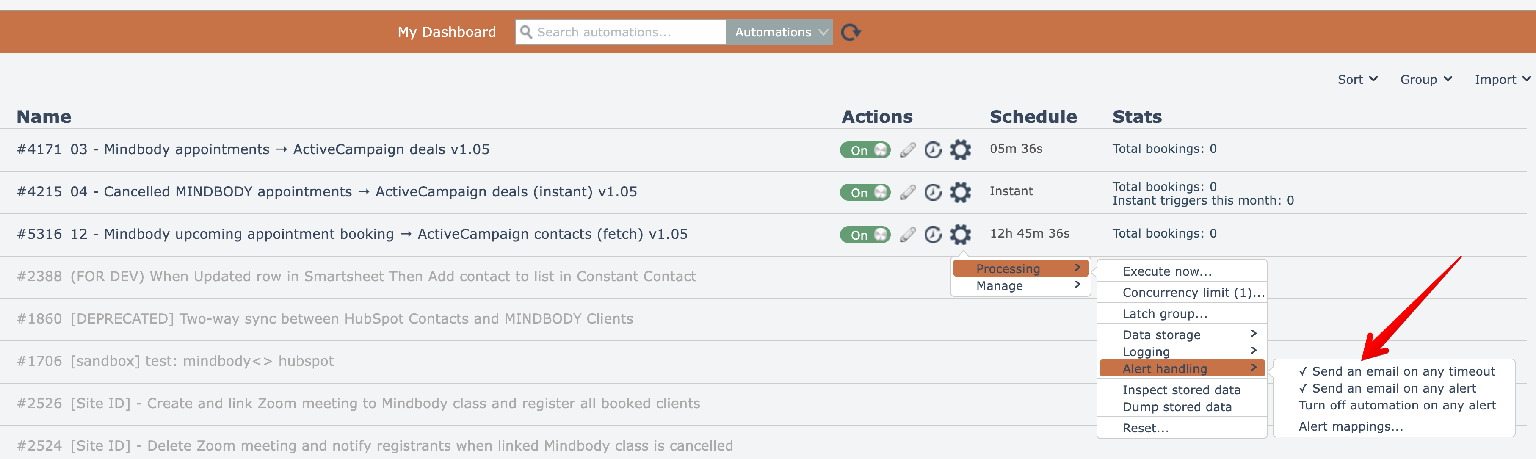Click the edit pencil icon for automation #4171

908,149
